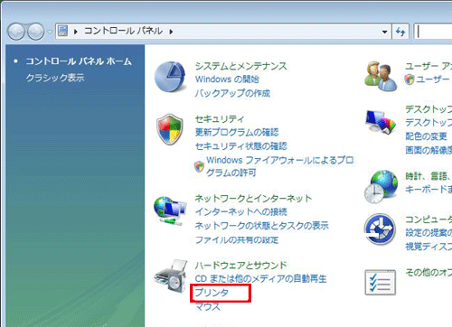This screenshot has height=327, width=452.
Task: Select コントロール パネル ホーム in sidebar
Action: point(79,61)
